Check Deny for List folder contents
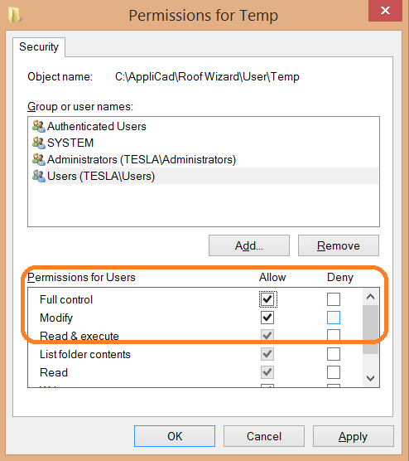 334,354
